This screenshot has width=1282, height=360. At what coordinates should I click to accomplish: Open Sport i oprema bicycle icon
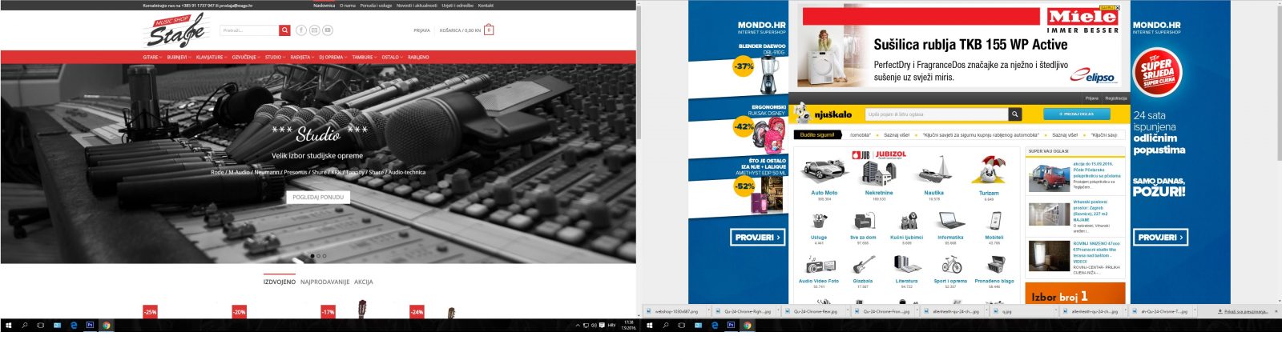(x=950, y=266)
